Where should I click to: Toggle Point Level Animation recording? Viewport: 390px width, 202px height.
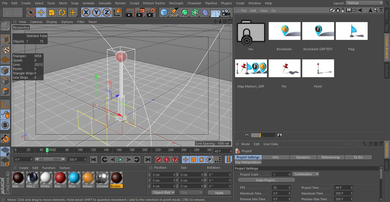[x=218, y=160]
